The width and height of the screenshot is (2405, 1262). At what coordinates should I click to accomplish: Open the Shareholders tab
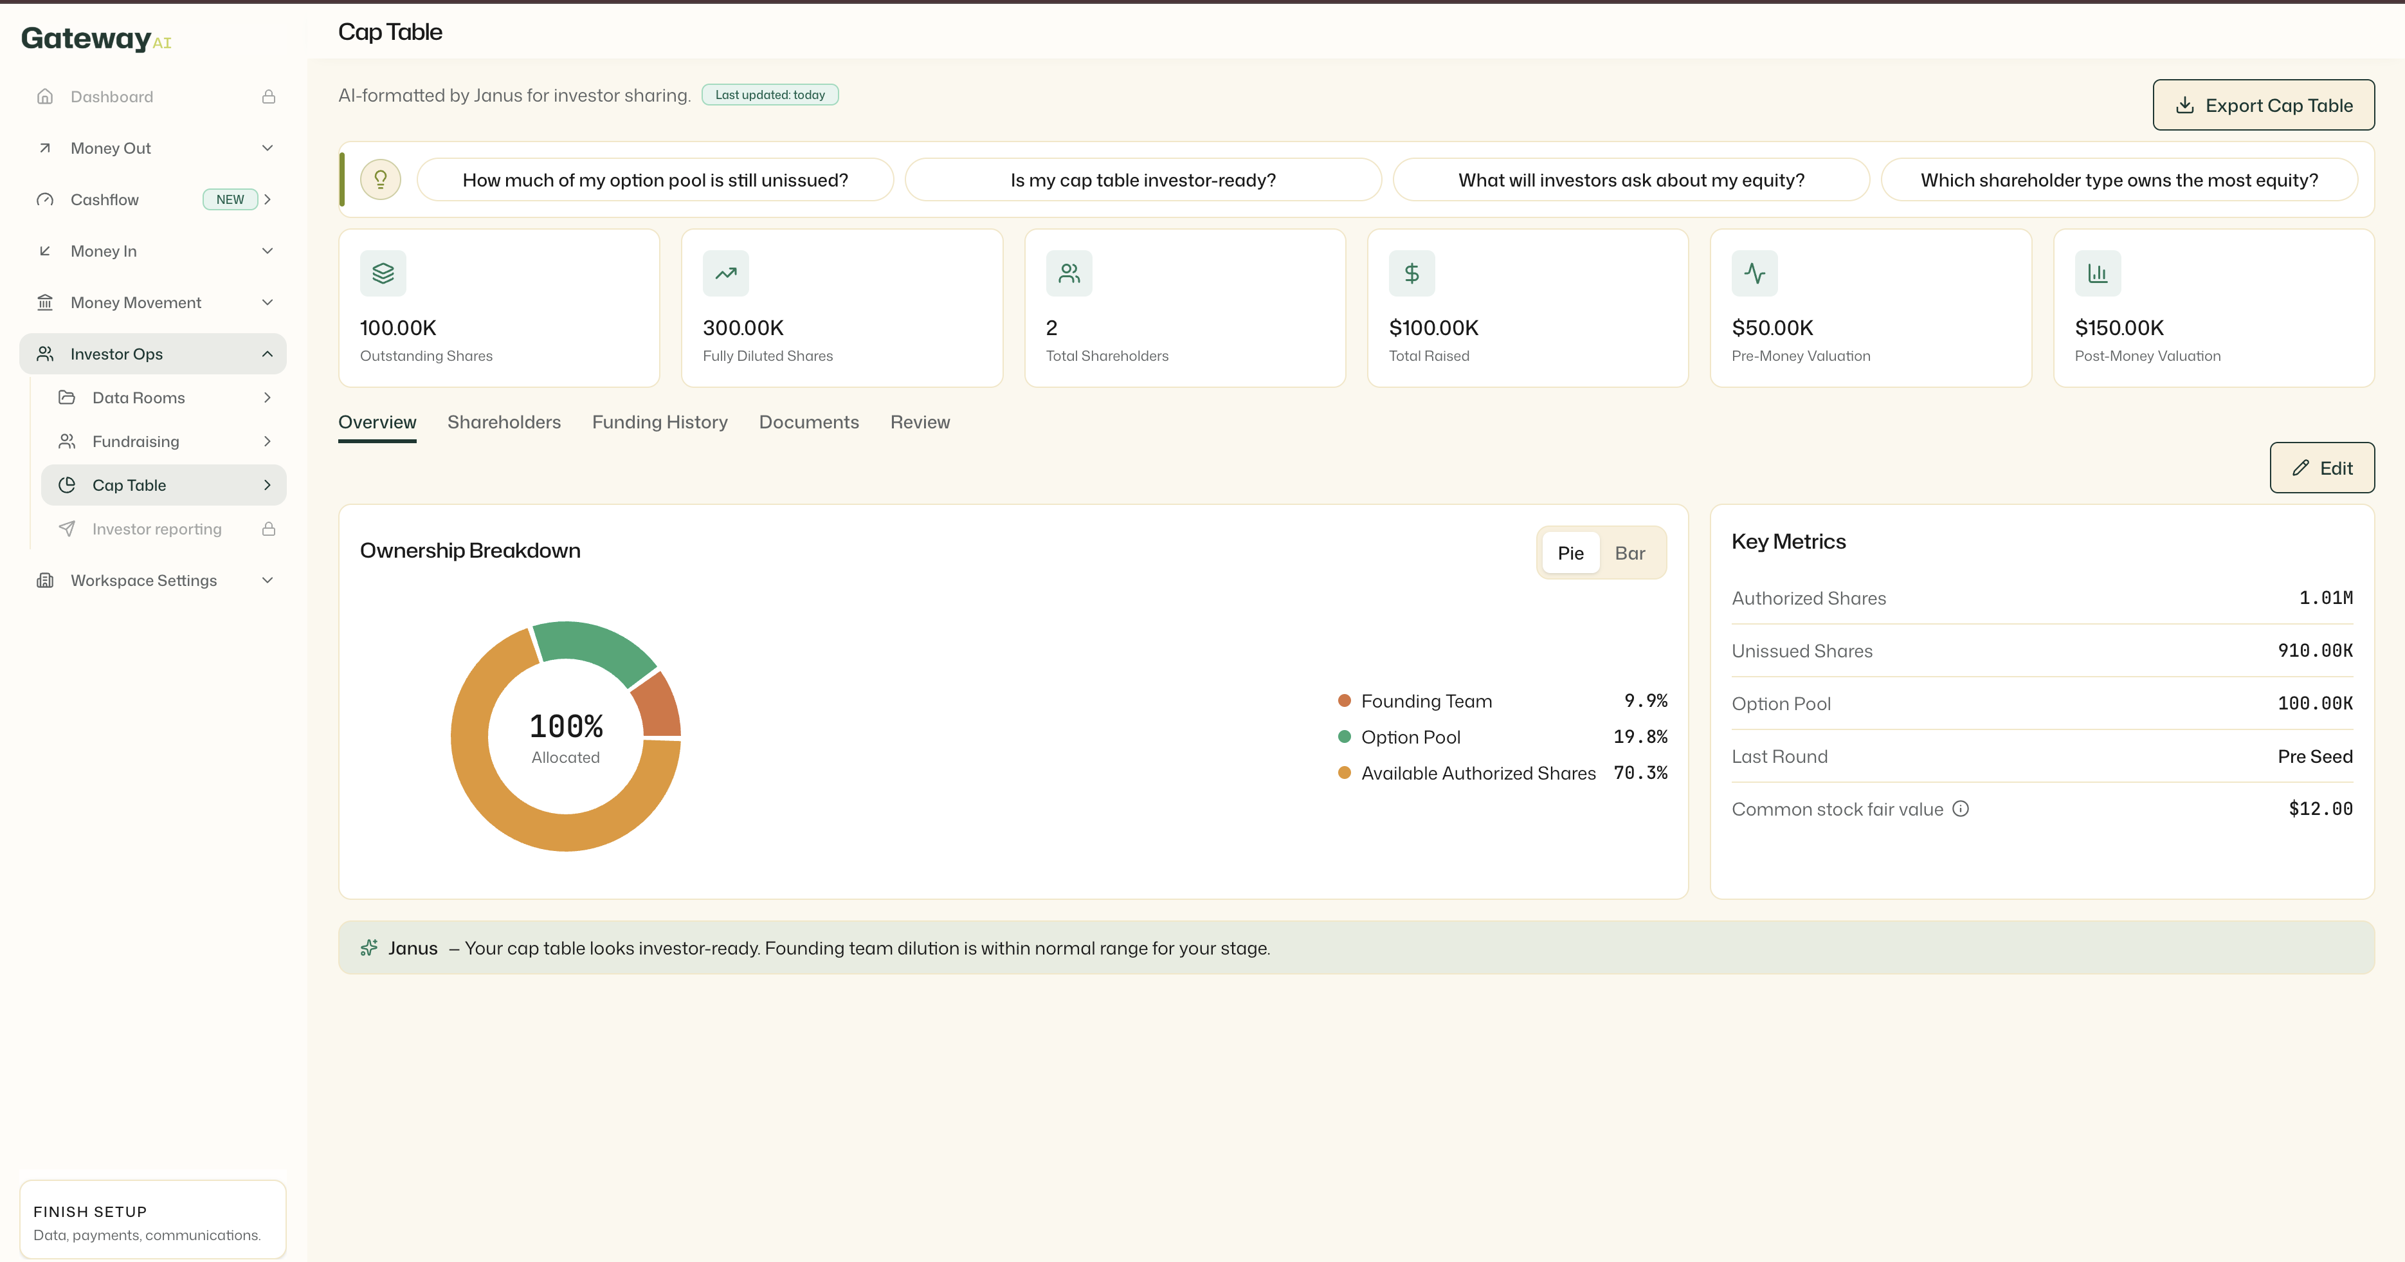click(x=504, y=422)
